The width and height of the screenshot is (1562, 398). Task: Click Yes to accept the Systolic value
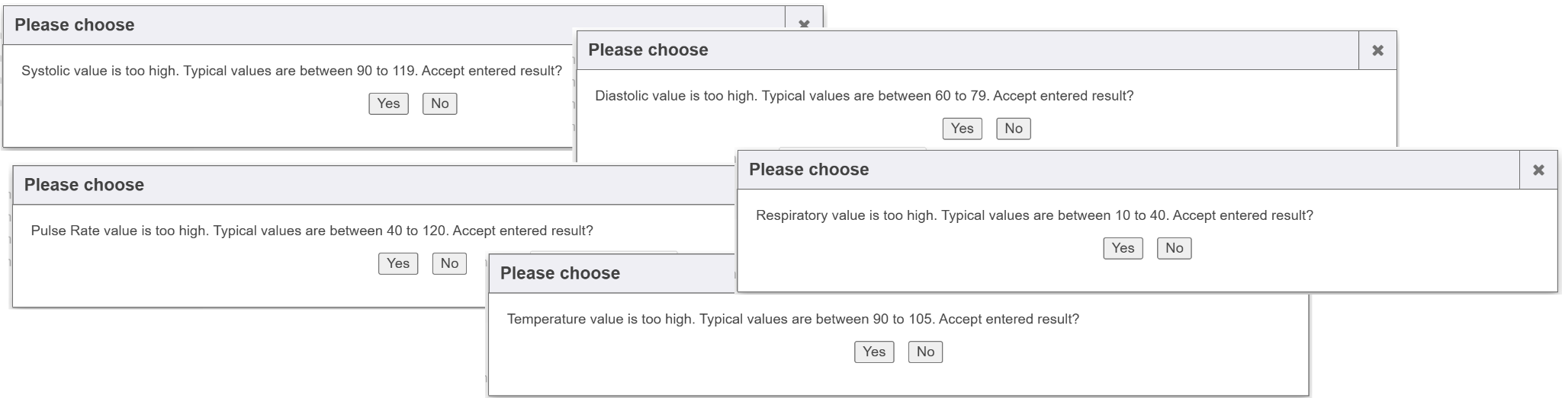pos(388,103)
